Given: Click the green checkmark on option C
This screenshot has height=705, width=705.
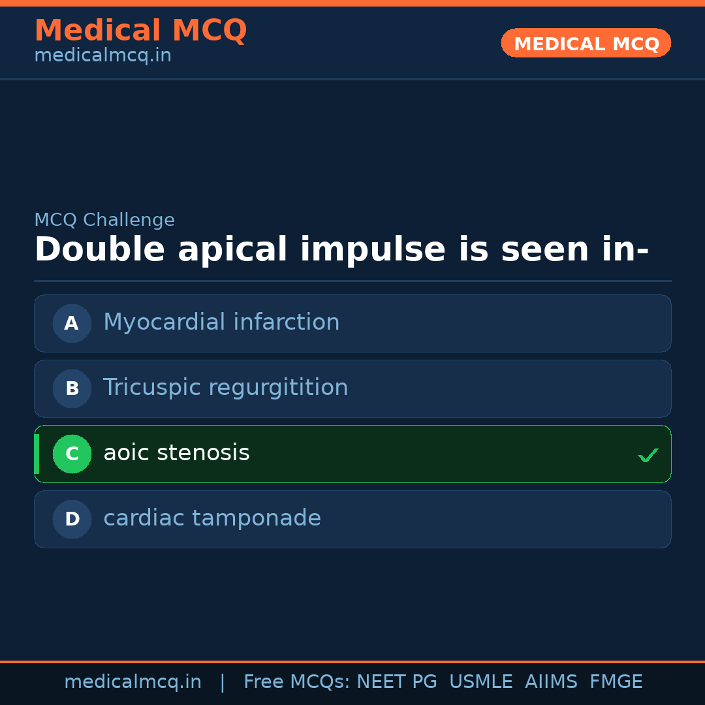Looking at the screenshot, I should [x=648, y=455].
